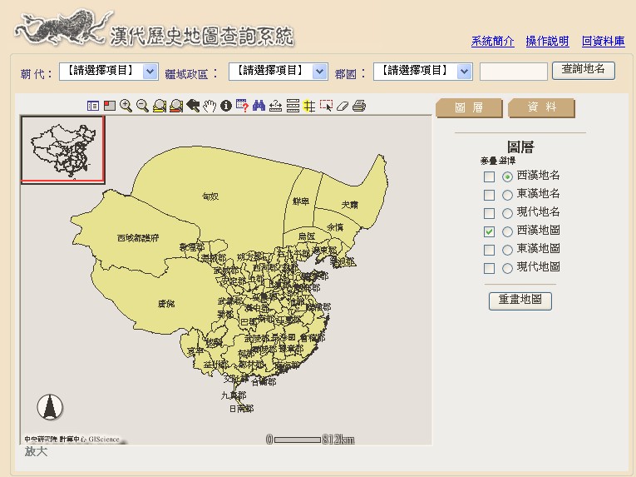
Task: Uncheck the 西漢地圖 layer checkbox
Action: point(489,231)
